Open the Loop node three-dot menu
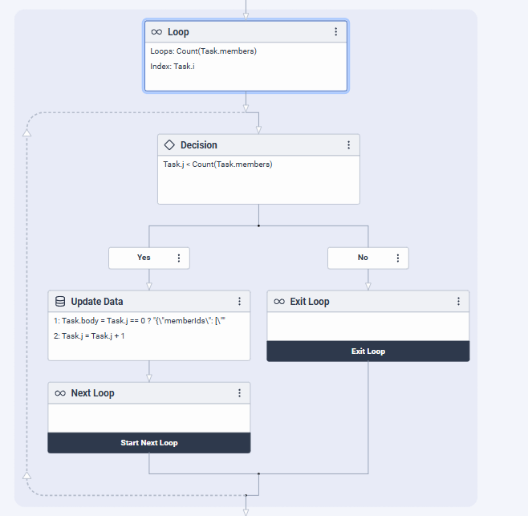This screenshot has height=516, width=528. pyautogui.click(x=335, y=32)
